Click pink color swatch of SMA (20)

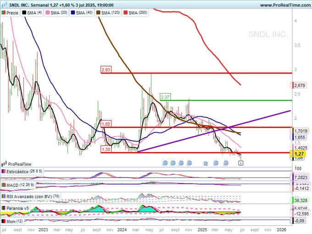click(x=47, y=13)
